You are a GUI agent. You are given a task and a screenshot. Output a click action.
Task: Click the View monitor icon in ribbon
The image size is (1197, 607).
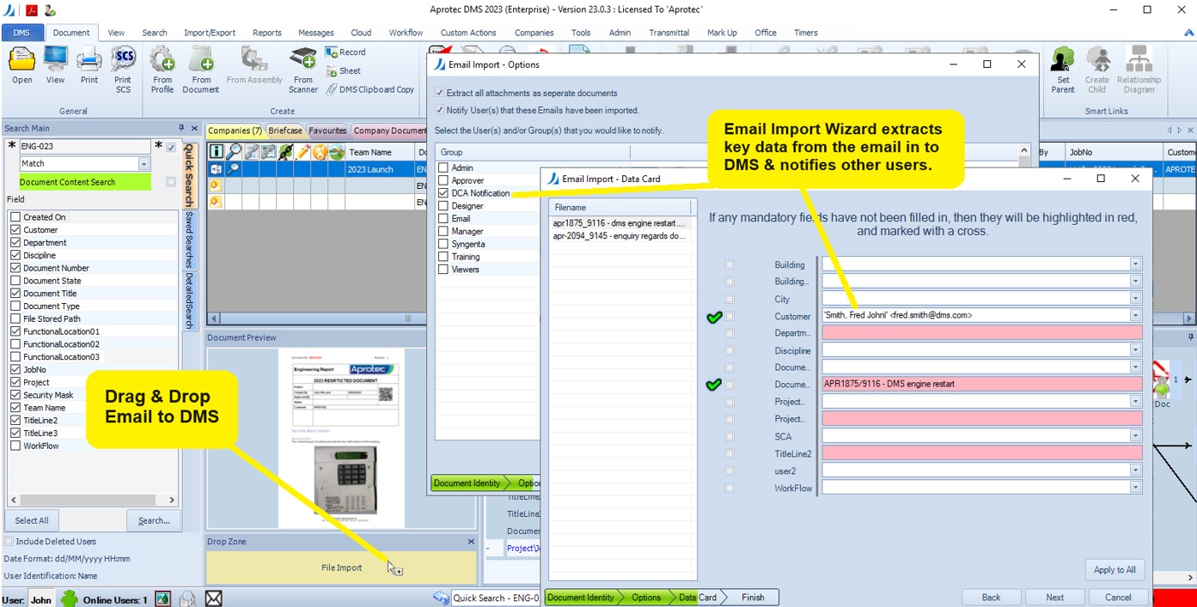coord(55,59)
